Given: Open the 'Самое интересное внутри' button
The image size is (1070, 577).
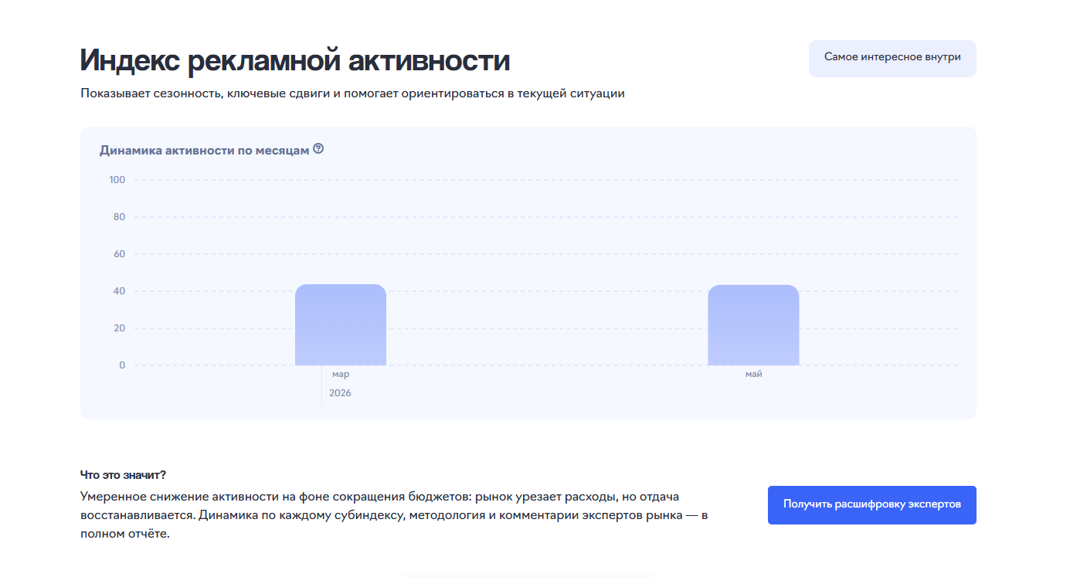Looking at the screenshot, I should 892,59.
